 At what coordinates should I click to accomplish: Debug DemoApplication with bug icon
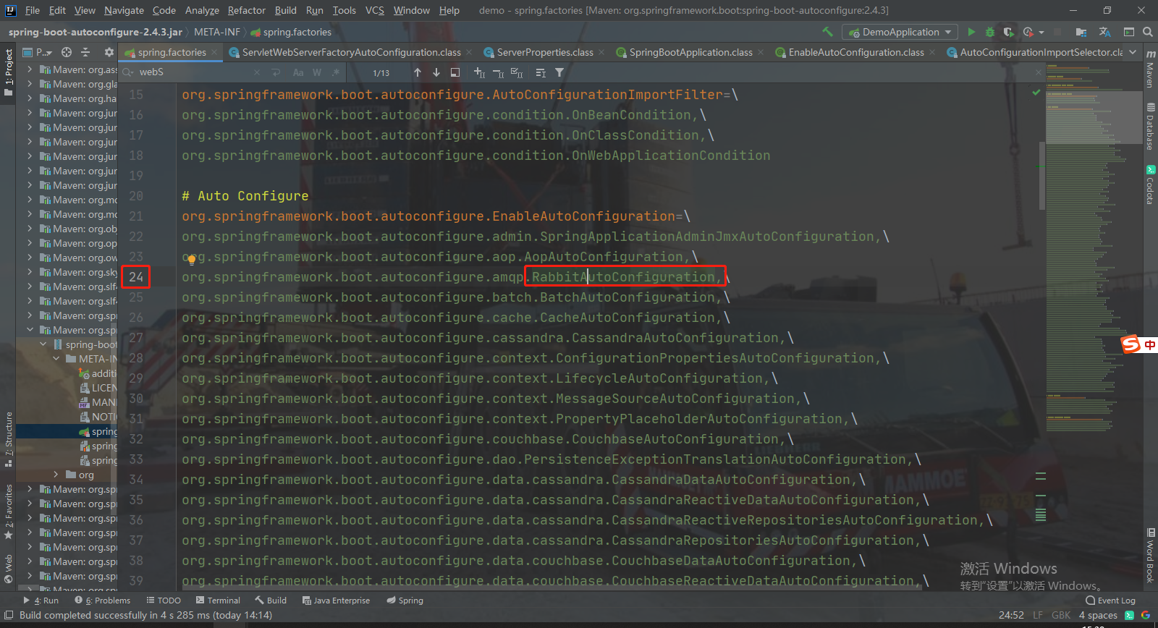pyautogui.click(x=990, y=32)
